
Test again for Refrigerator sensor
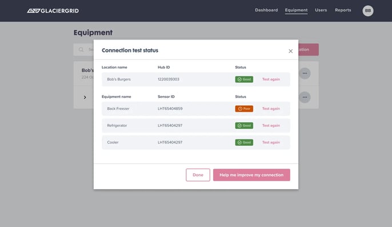(271, 125)
